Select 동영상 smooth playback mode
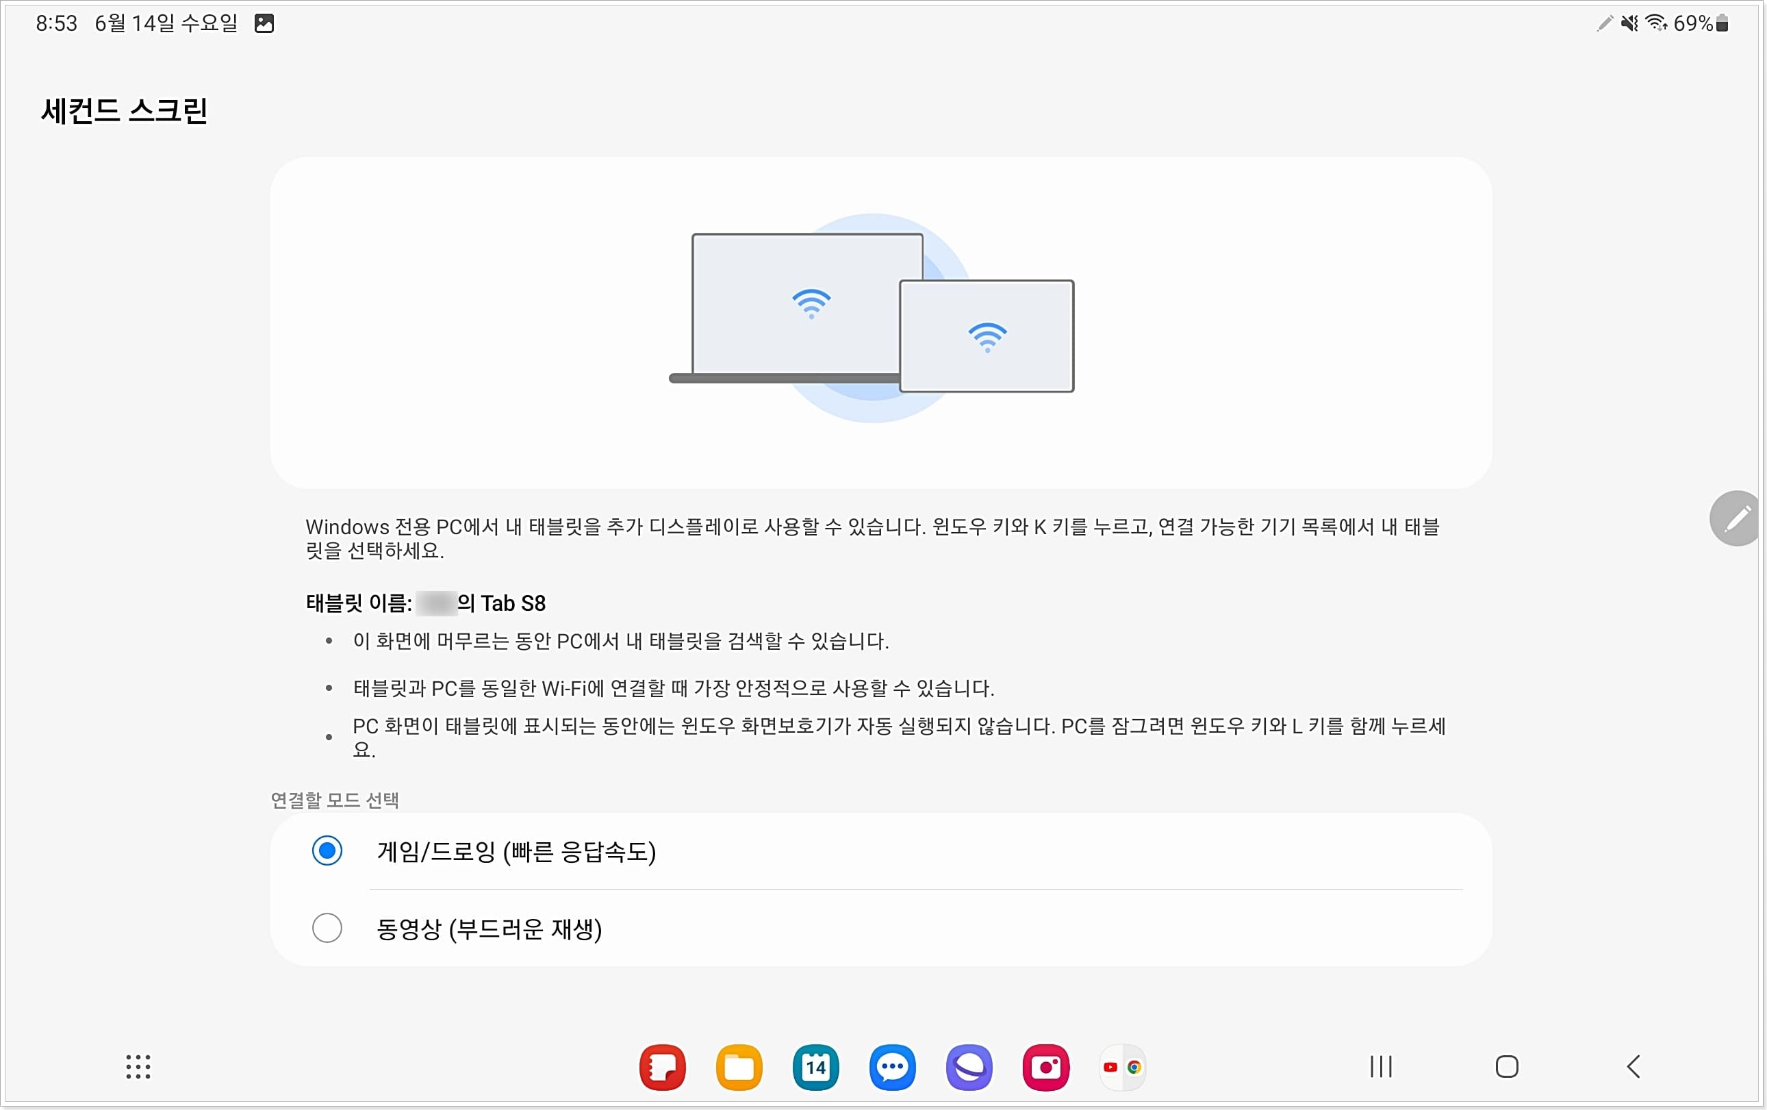Viewport: 1767px width, 1110px height. tap(327, 928)
